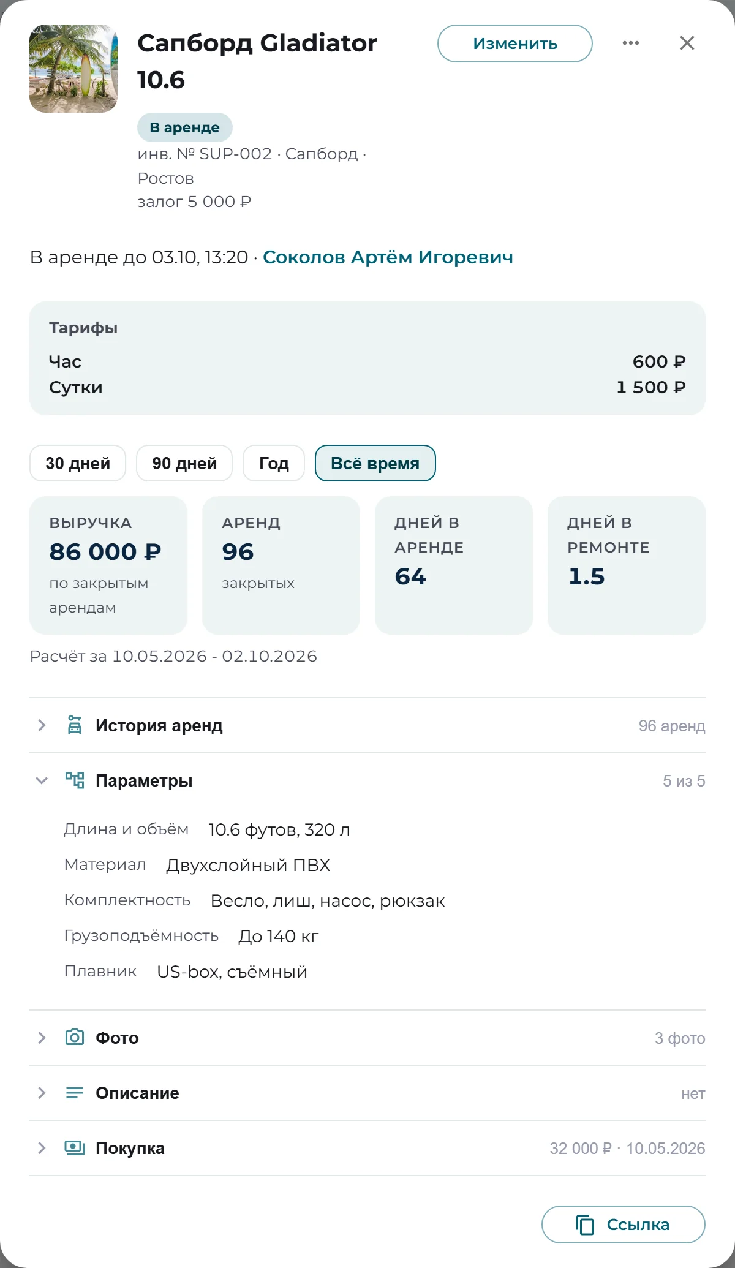Click the Аренд 96 stat card

point(281,565)
